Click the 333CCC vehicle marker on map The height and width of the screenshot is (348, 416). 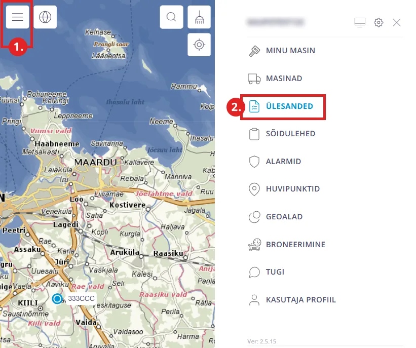coord(57,299)
